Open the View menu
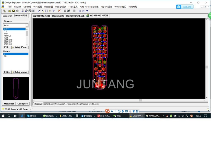The height and width of the screenshot is (168, 211). [x=37, y=7]
